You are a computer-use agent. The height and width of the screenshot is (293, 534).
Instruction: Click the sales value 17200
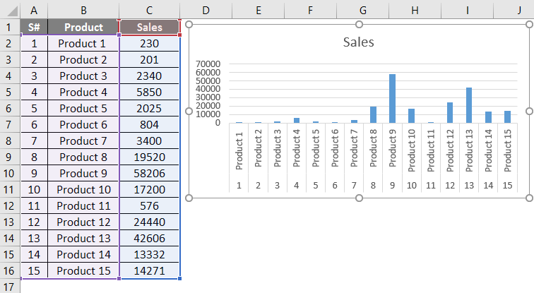point(149,189)
